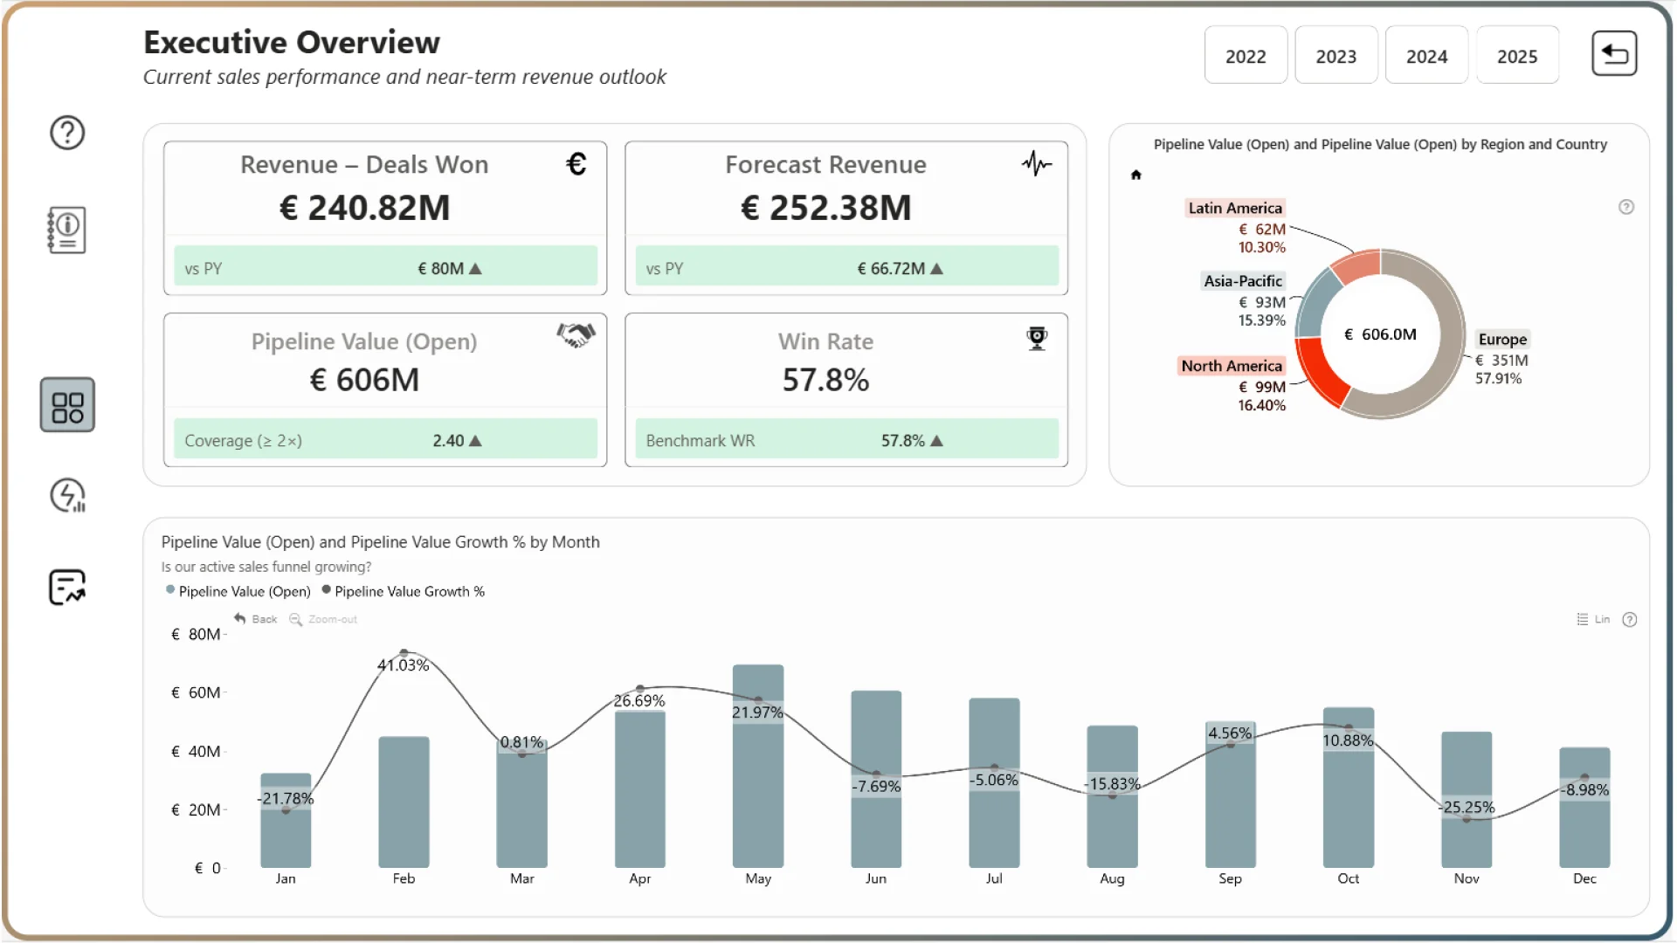Image resolution: width=1677 pixels, height=943 pixels.
Task: Click the Zoom-out chart control
Action: 323,619
